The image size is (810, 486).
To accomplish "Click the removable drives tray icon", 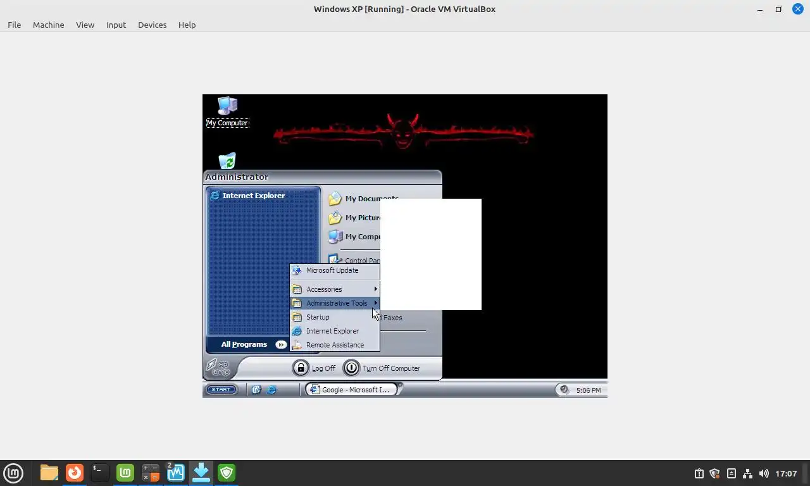I will [x=732, y=473].
